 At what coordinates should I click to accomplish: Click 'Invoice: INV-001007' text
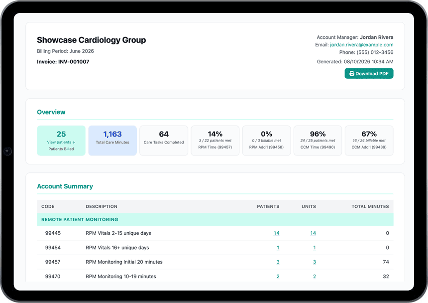point(63,62)
